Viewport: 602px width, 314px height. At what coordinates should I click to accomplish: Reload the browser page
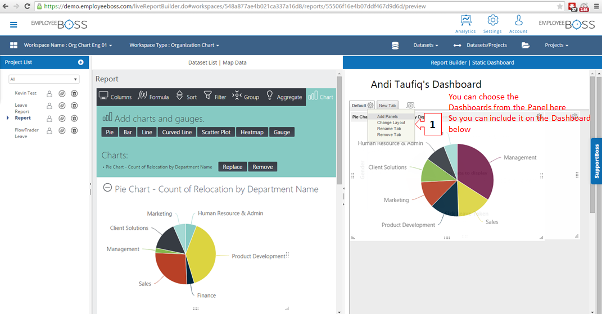[27, 6]
